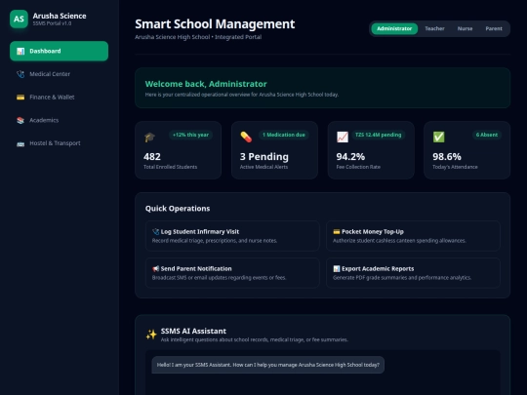Click the Quick Operations heading
This screenshot has width=527, height=395.
pyautogui.click(x=178, y=209)
